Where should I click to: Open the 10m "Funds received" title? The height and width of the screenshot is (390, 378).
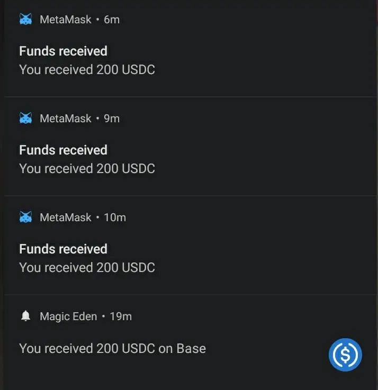pos(63,249)
